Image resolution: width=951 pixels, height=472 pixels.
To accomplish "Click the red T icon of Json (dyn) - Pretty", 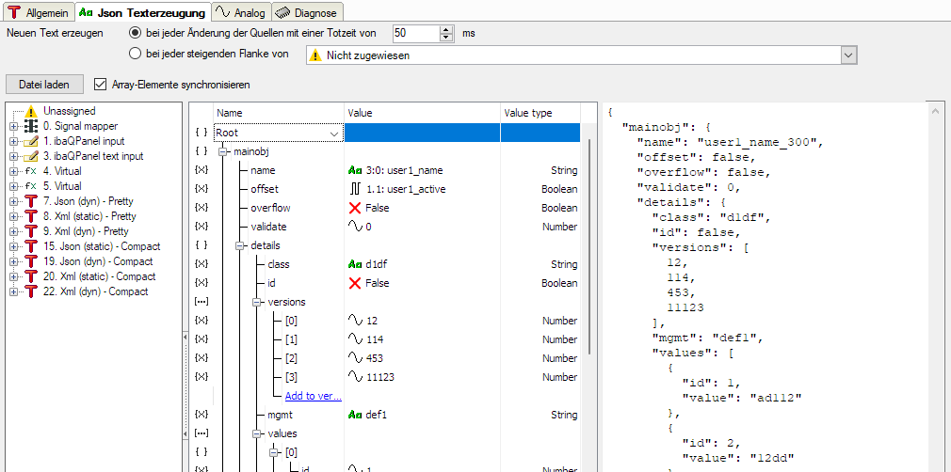I will 30,201.
